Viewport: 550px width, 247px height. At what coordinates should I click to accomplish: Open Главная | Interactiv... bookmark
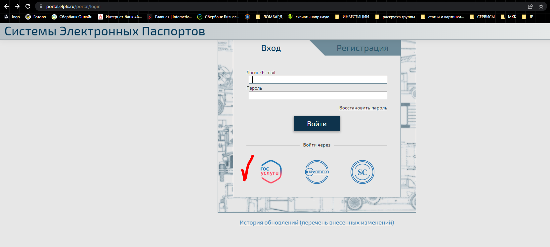click(x=170, y=17)
